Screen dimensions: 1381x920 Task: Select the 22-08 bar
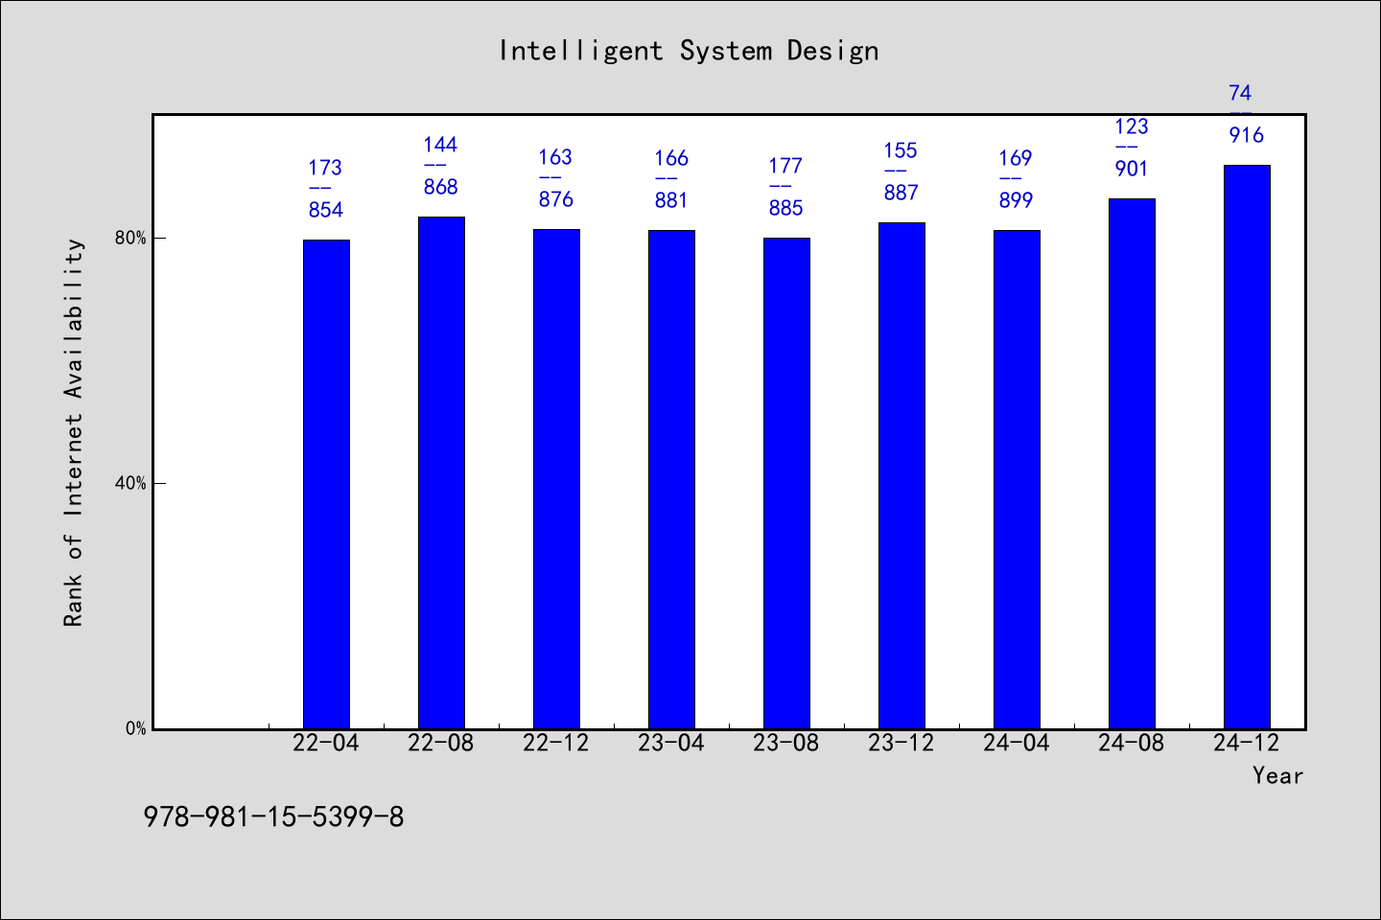click(441, 472)
